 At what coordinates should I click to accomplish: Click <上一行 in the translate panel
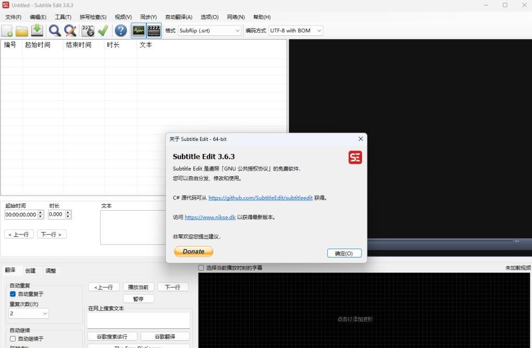coord(104,287)
